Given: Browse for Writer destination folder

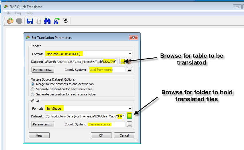Looking at the screenshot, I should [129, 116].
